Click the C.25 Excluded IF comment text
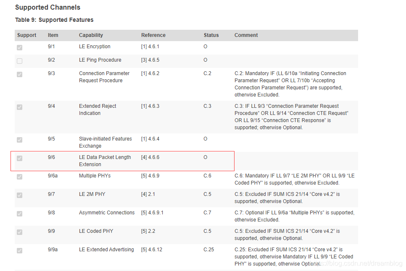 coord(294,257)
